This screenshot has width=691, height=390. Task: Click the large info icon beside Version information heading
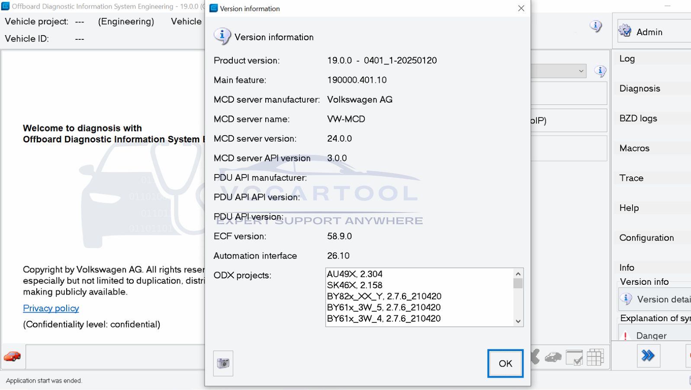(222, 36)
